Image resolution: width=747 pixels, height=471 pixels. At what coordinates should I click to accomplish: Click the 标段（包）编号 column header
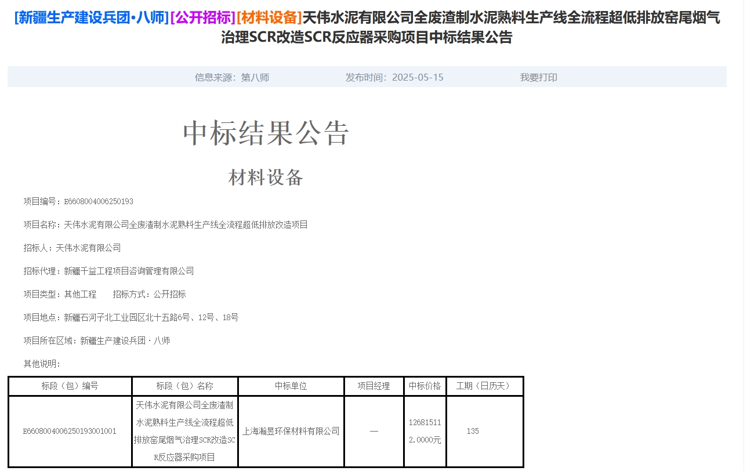70,386
